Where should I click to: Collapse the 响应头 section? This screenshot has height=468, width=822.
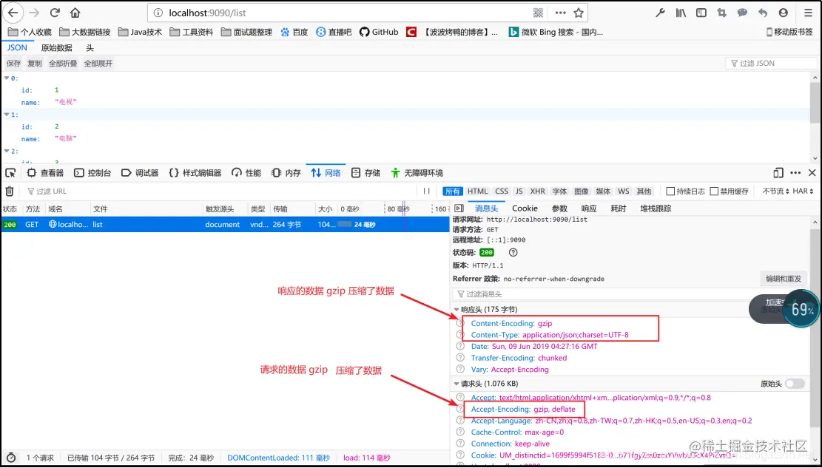coord(457,310)
